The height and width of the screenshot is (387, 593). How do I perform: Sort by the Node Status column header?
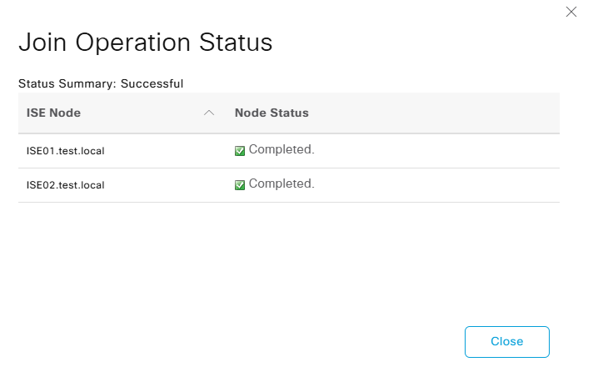272,113
